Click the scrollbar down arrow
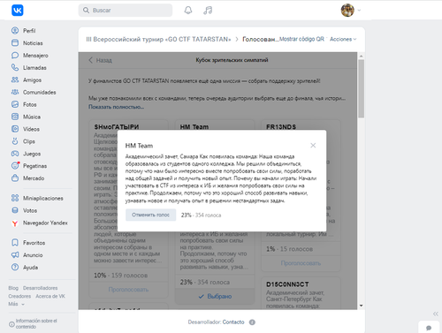Image resolution: width=442 pixels, height=333 pixels. click(362, 306)
